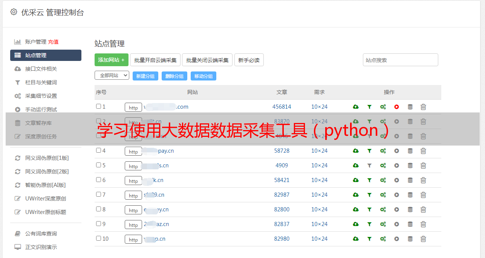Select the checkbox for site row 5
485x258 pixels.
[98, 165]
